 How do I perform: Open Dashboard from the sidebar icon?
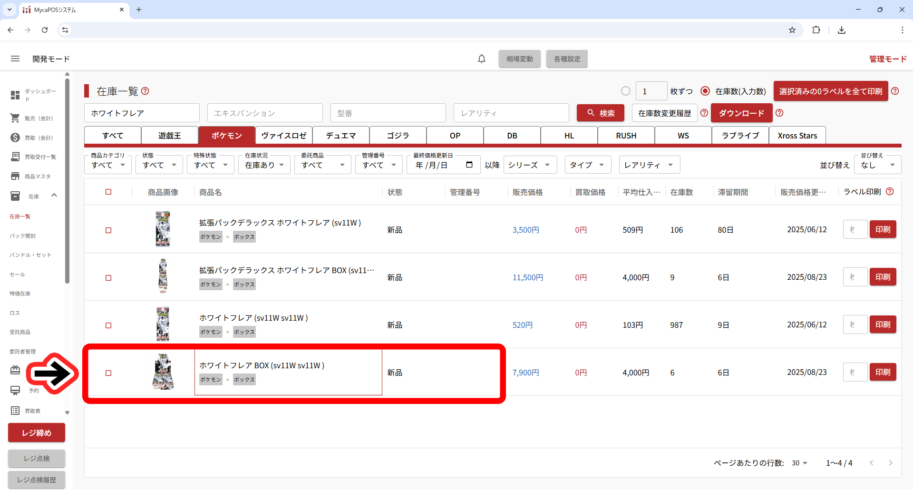click(15, 95)
